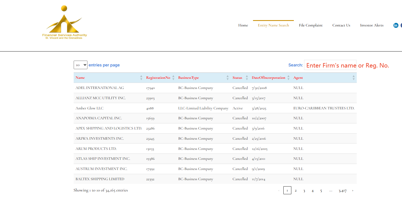Screen dimensions: 402x205
Task: Jump to last page 3,417
Action: 342,190
